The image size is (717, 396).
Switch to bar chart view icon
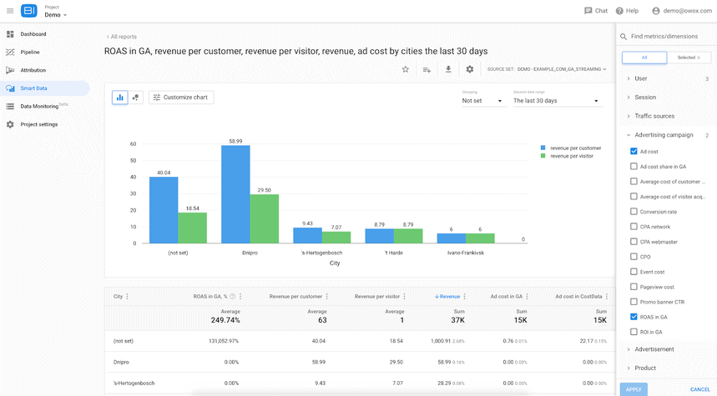tap(120, 98)
